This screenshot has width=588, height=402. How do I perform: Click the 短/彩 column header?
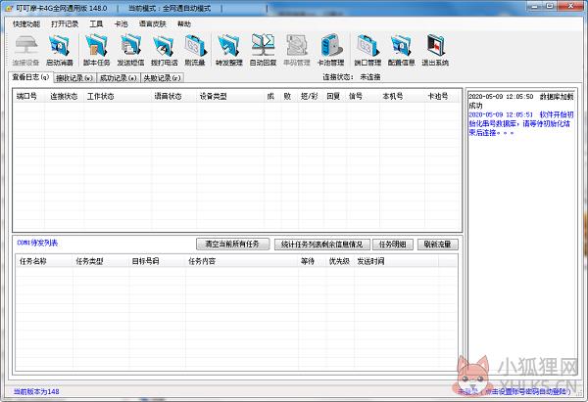pos(310,96)
